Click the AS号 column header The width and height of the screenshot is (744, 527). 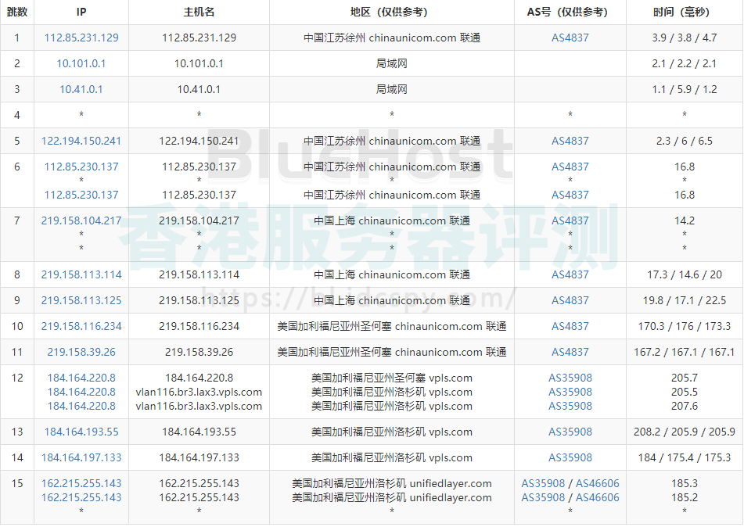[570, 12]
